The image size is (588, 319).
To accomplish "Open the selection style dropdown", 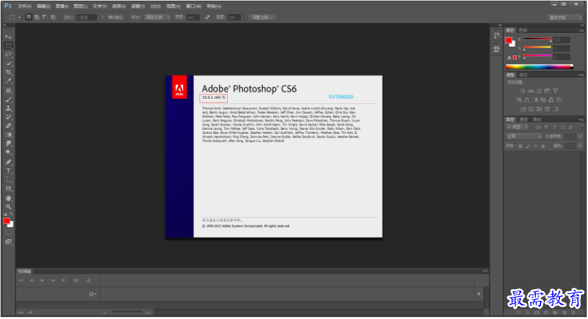I will [x=158, y=17].
